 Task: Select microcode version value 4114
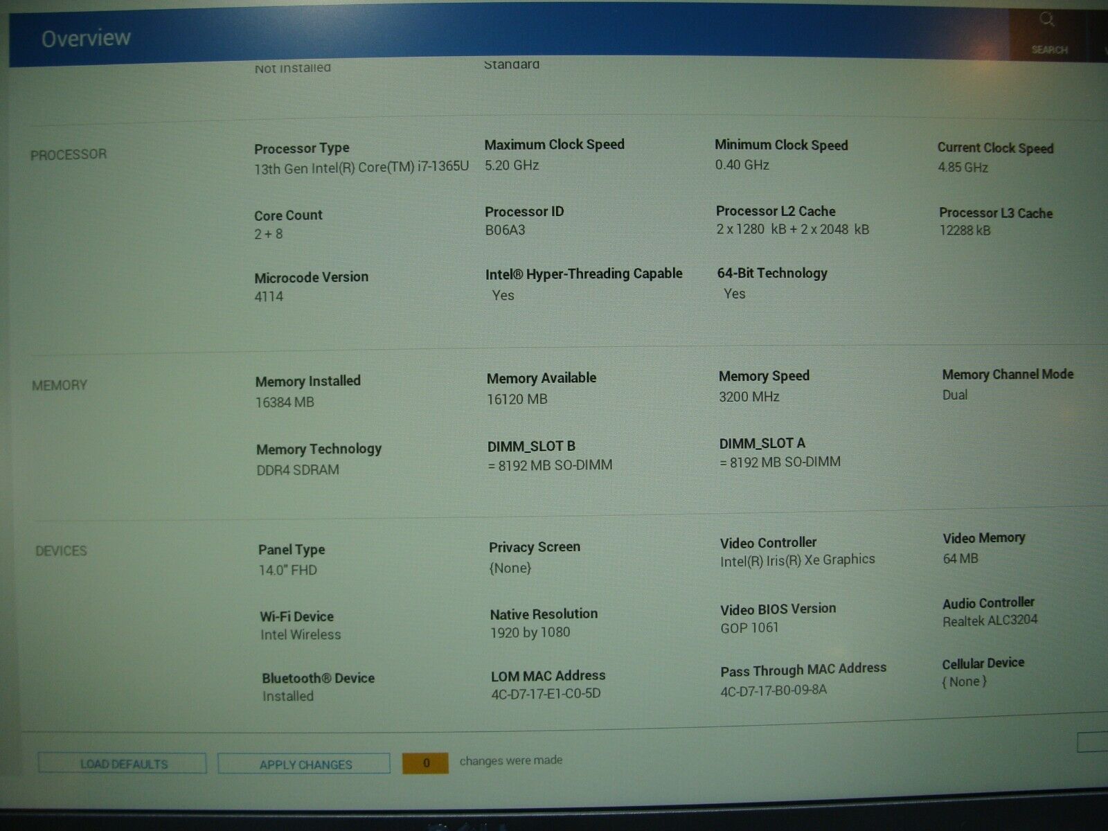(x=269, y=296)
